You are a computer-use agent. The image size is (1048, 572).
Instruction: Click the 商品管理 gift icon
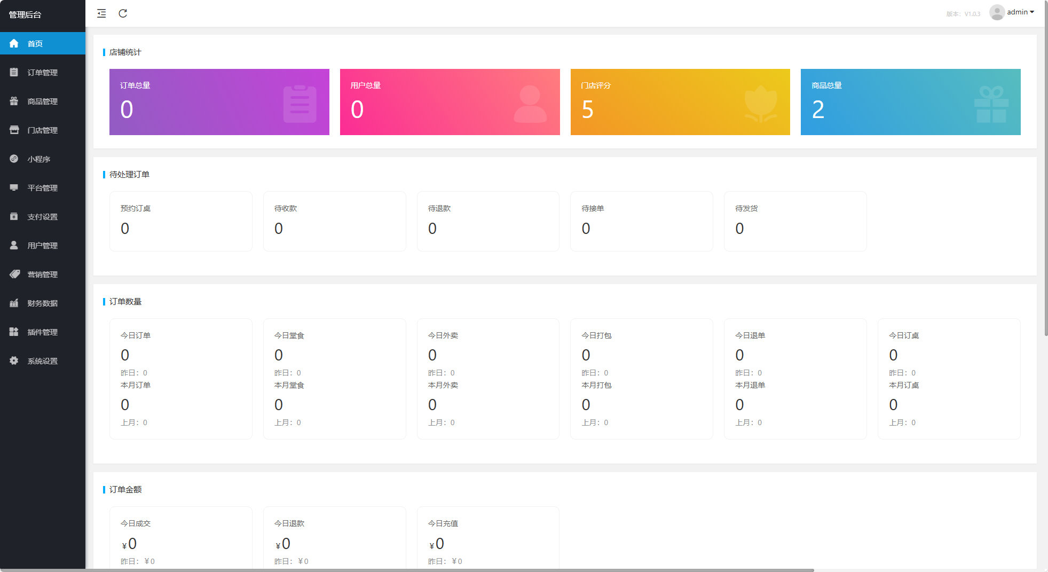(14, 101)
